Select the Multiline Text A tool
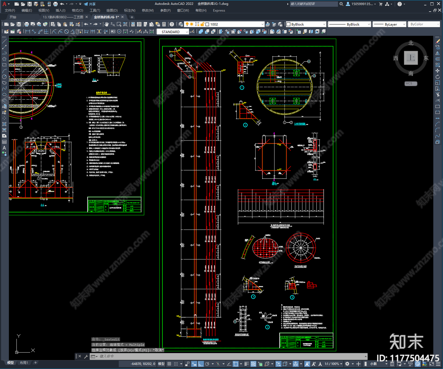 pyautogui.click(x=4, y=148)
